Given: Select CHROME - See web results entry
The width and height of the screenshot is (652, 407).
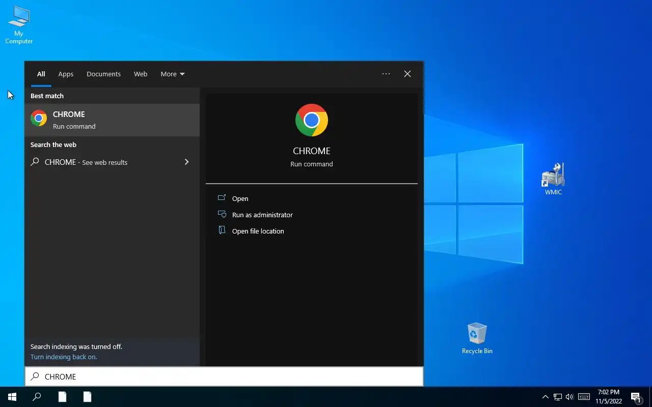Looking at the screenshot, I should point(112,162).
